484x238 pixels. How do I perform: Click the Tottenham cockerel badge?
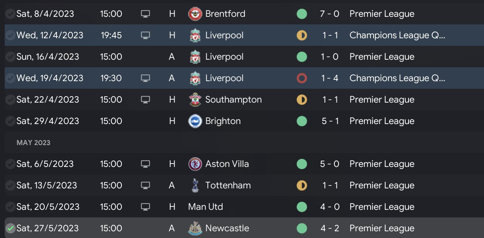point(195,185)
